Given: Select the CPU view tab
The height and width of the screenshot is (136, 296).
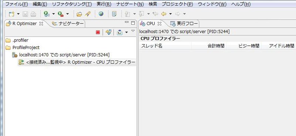Looking at the screenshot, I should pos(151,24).
